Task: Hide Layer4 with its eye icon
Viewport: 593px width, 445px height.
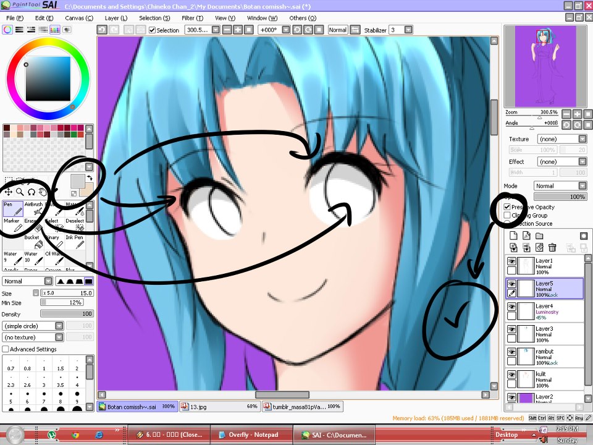Action: pos(511,307)
